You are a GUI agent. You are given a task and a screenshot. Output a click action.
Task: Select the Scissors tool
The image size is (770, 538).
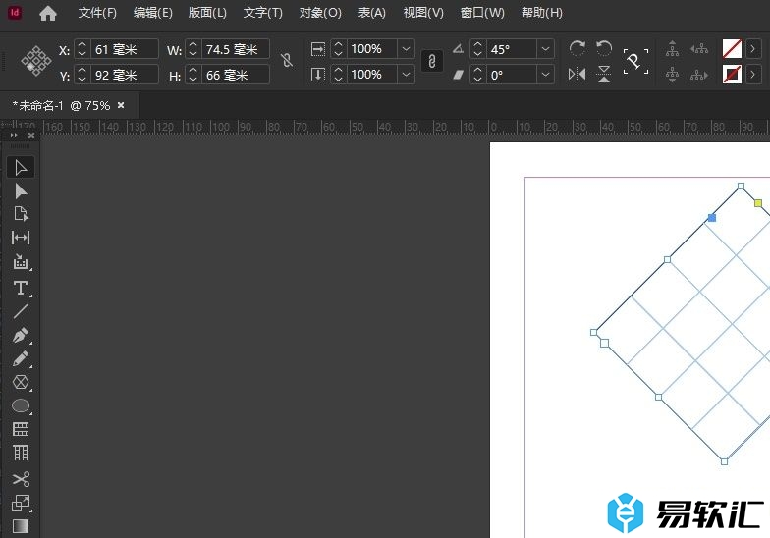tap(21, 479)
